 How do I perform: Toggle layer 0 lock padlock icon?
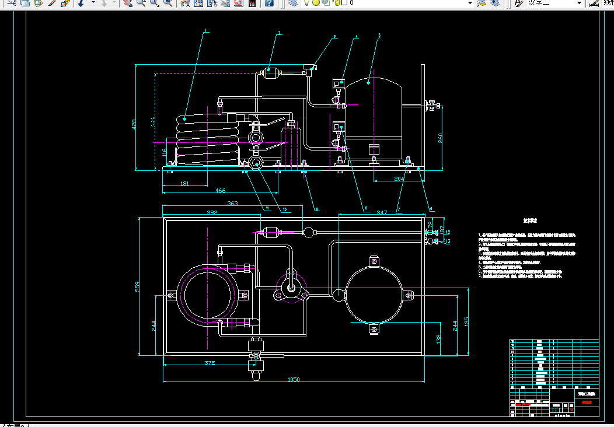coord(336,3)
